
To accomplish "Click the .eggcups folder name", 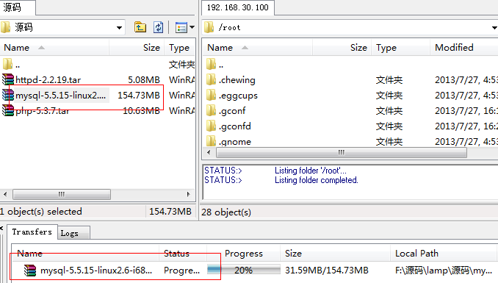I will [x=238, y=96].
